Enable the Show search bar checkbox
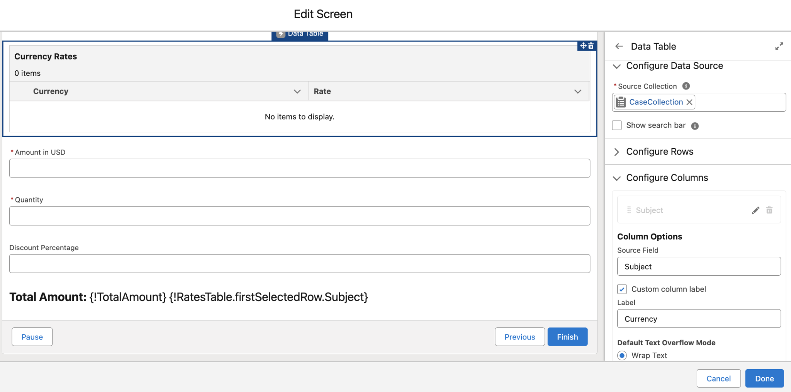 coord(617,125)
